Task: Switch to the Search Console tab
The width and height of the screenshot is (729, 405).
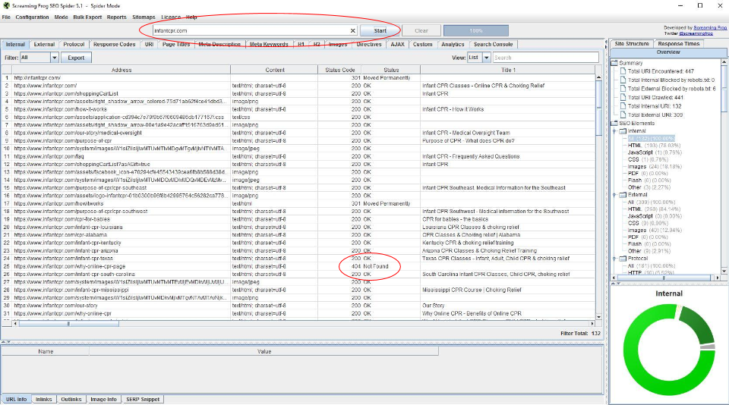Action: pos(494,45)
